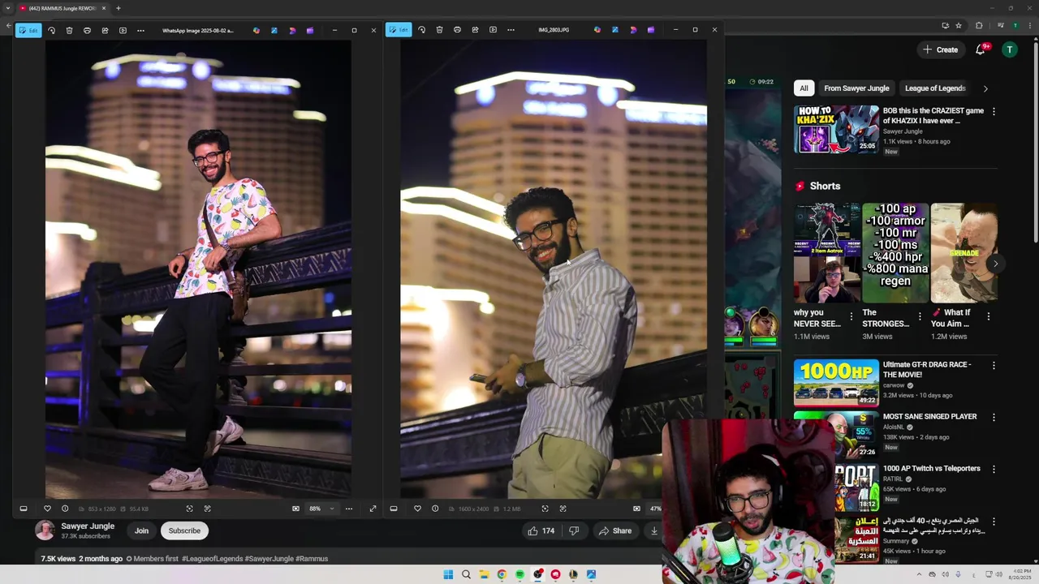Open 'What If You Aim' short
This screenshot has width=1039, height=584.
pos(964,253)
